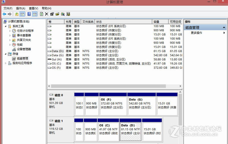Sort by the 布局 column header

click(x=68, y=22)
